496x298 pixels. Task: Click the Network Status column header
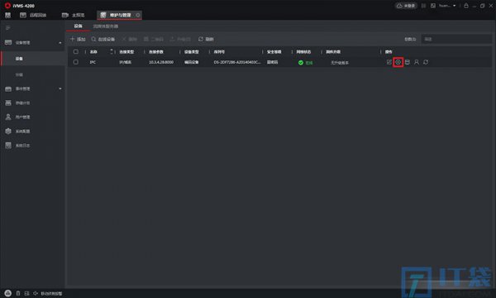point(303,51)
